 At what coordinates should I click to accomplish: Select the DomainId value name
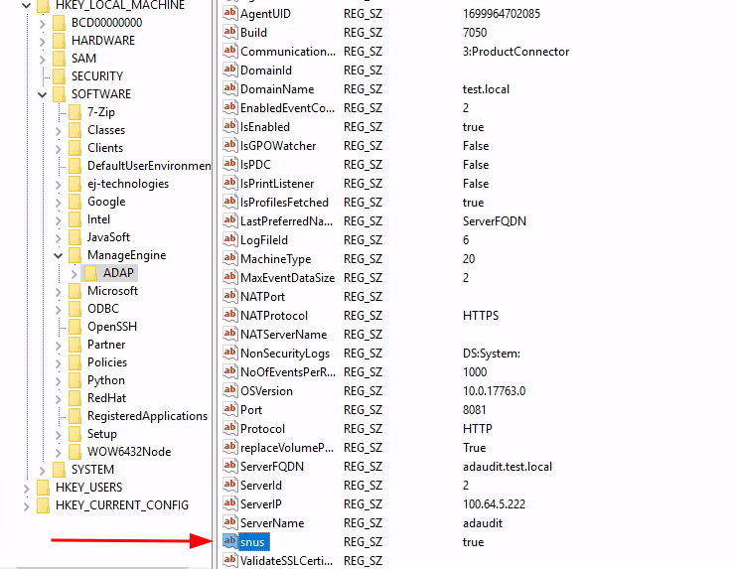(266, 71)
